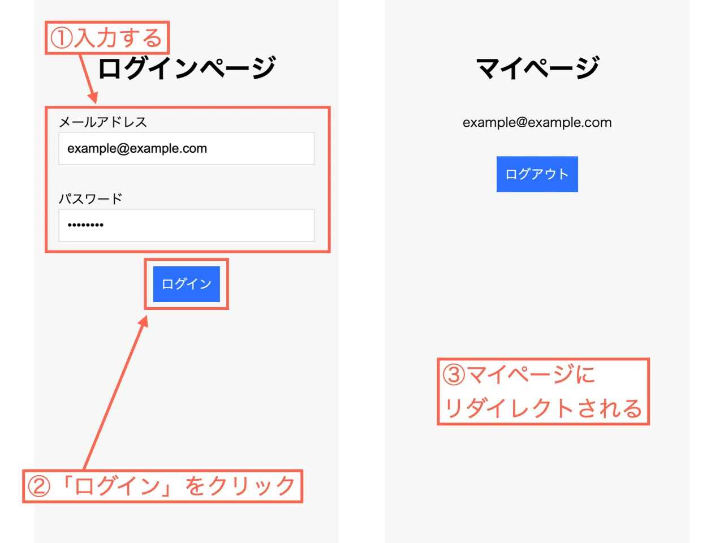Click the メールアドレス field label
This screenshot has height=543, width=724.
tap(103, 122)
